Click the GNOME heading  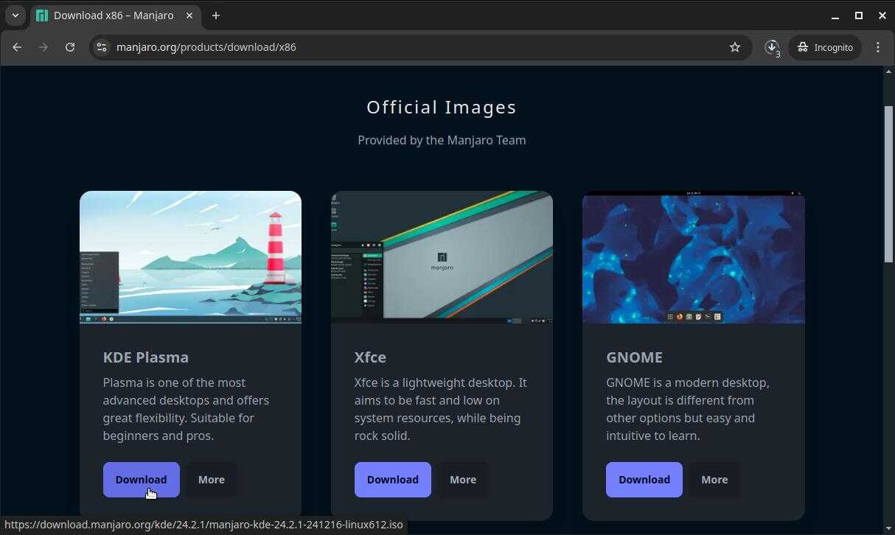coord(634,357)
